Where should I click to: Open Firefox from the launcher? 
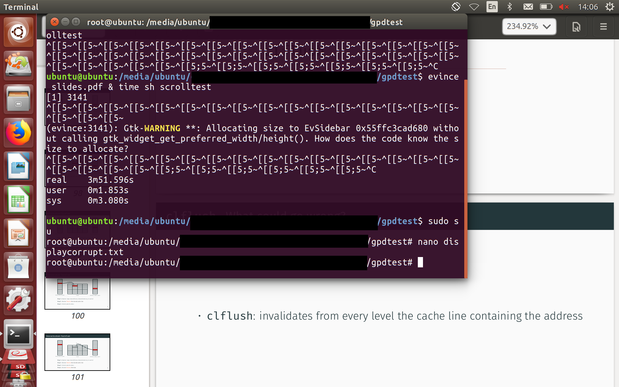18,133
